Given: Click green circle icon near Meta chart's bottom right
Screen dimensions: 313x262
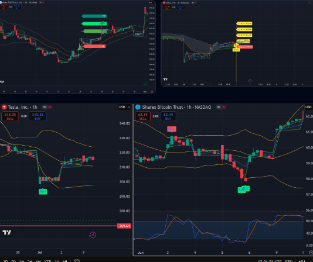Looking at the screenshot, I should [145, 83].
